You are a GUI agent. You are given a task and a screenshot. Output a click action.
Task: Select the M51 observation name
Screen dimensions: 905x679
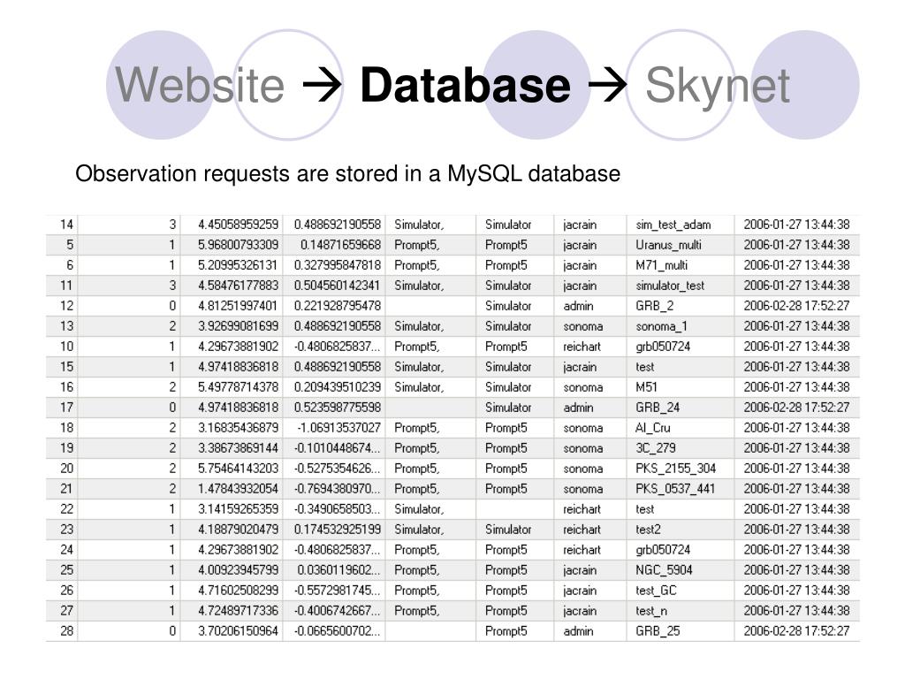[647, 387]
